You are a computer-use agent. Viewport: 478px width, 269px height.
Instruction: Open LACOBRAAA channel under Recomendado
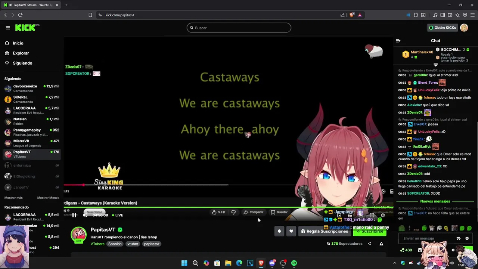coord(32,217)
